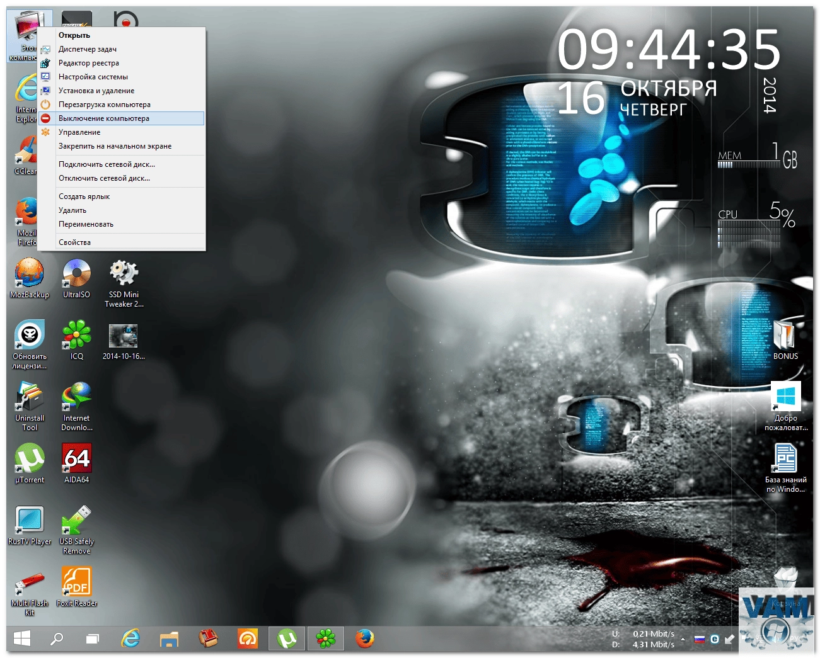The image size is (820, 658).
Task: Click the CPU usage meter widget
Action: tap(757, 224)
